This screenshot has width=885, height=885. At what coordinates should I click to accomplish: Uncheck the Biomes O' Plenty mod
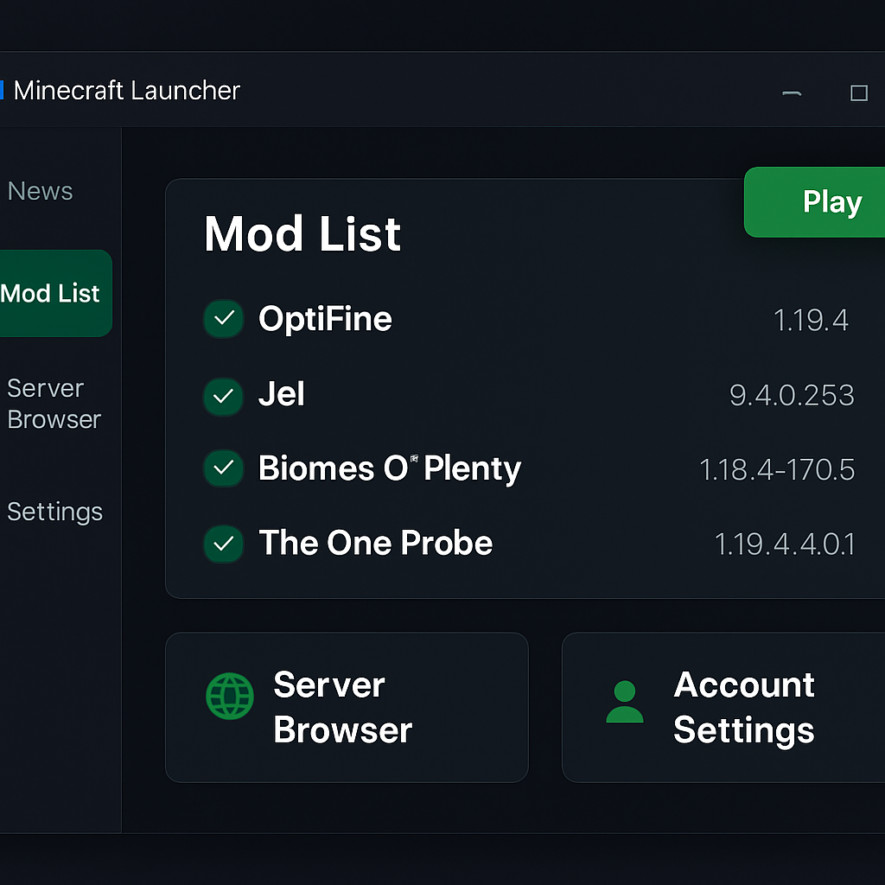click(x=224, y=468)
